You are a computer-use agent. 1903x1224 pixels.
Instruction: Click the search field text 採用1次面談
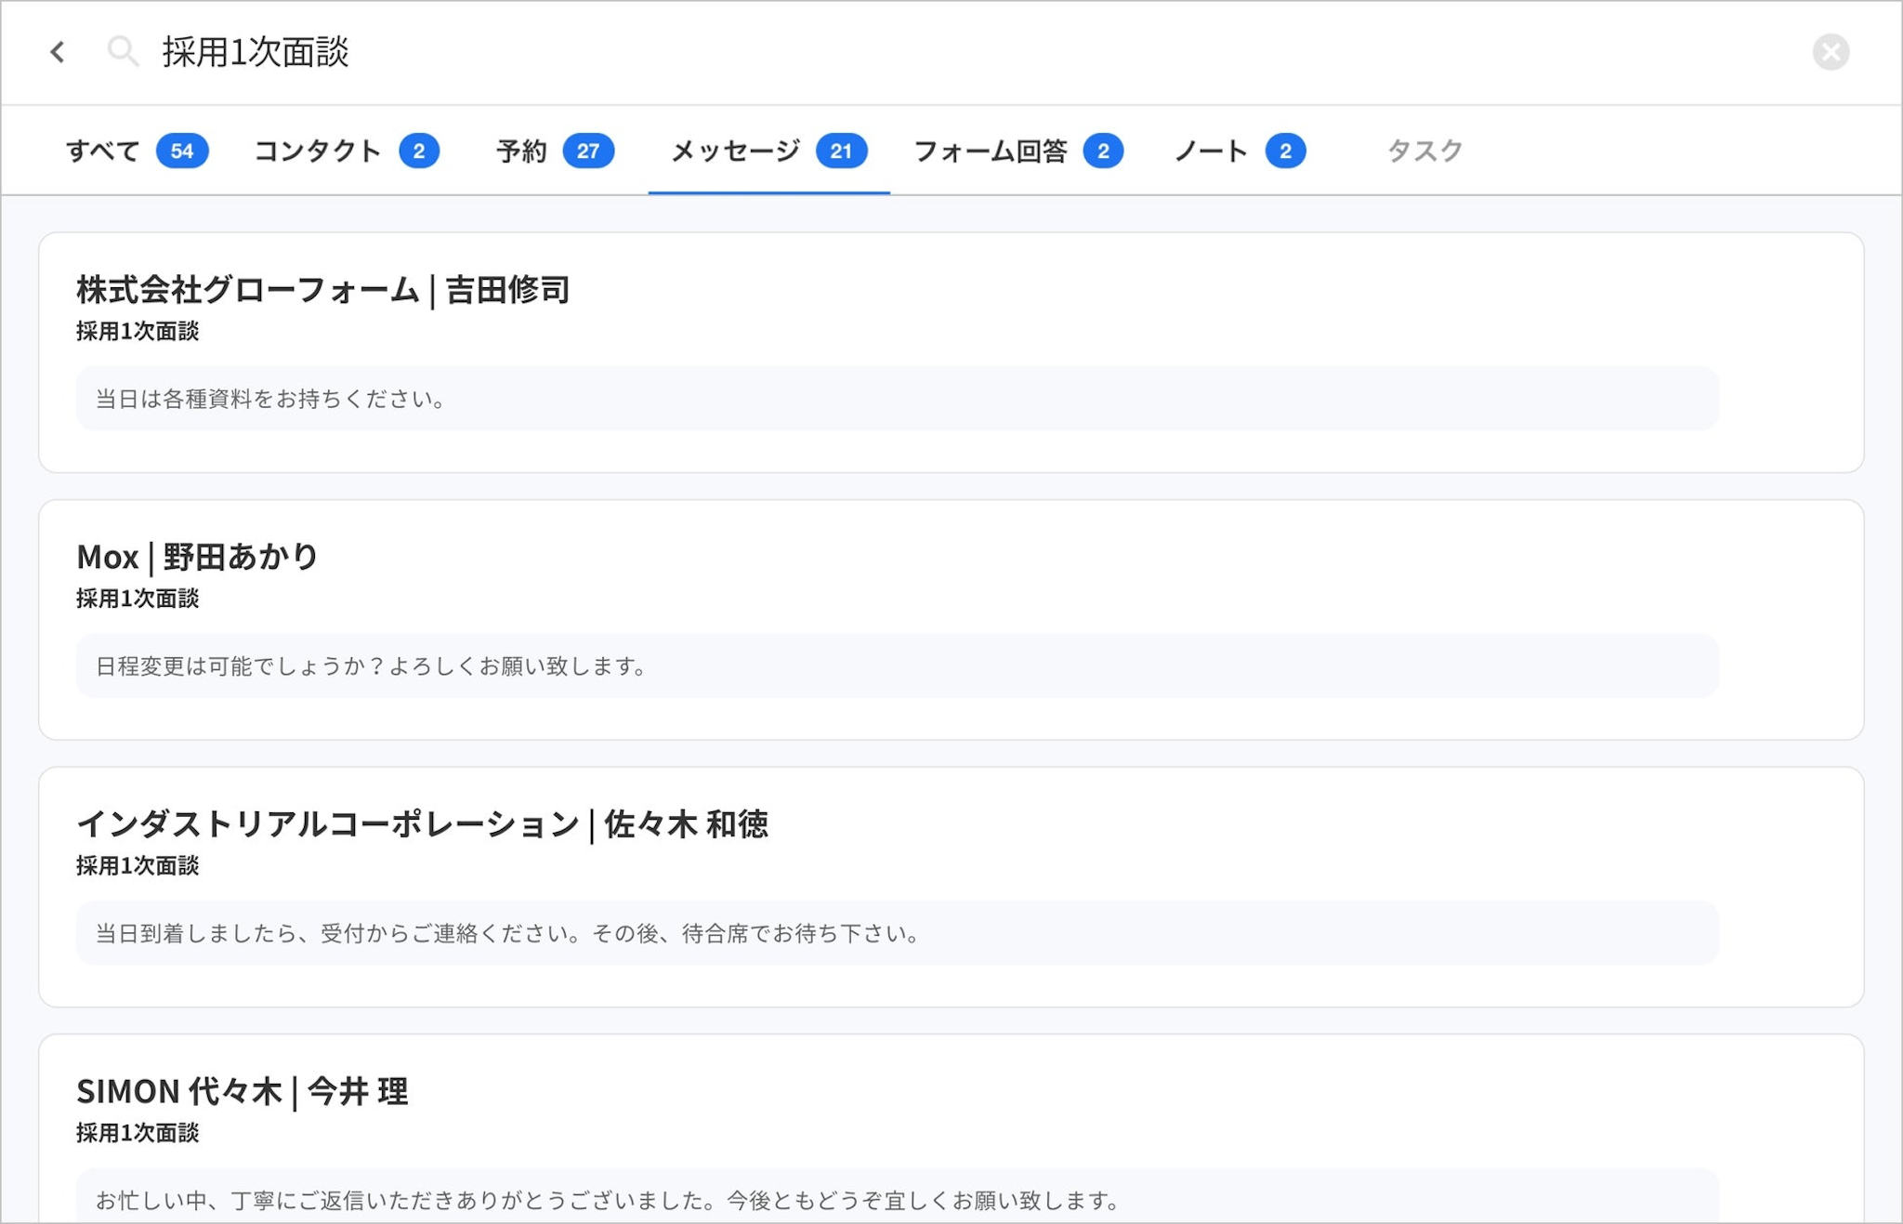256,52
